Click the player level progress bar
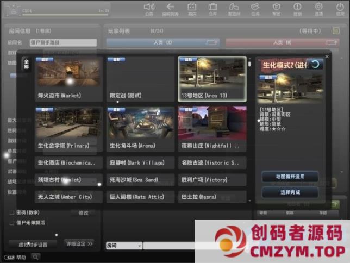Screen dimensions: 350x263 tap(65, 15)
